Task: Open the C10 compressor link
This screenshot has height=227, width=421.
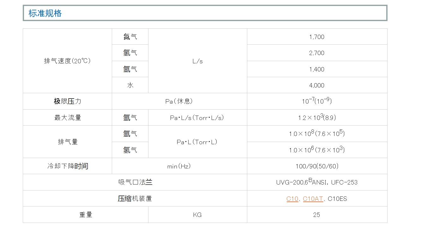Action: click(292, 199)
